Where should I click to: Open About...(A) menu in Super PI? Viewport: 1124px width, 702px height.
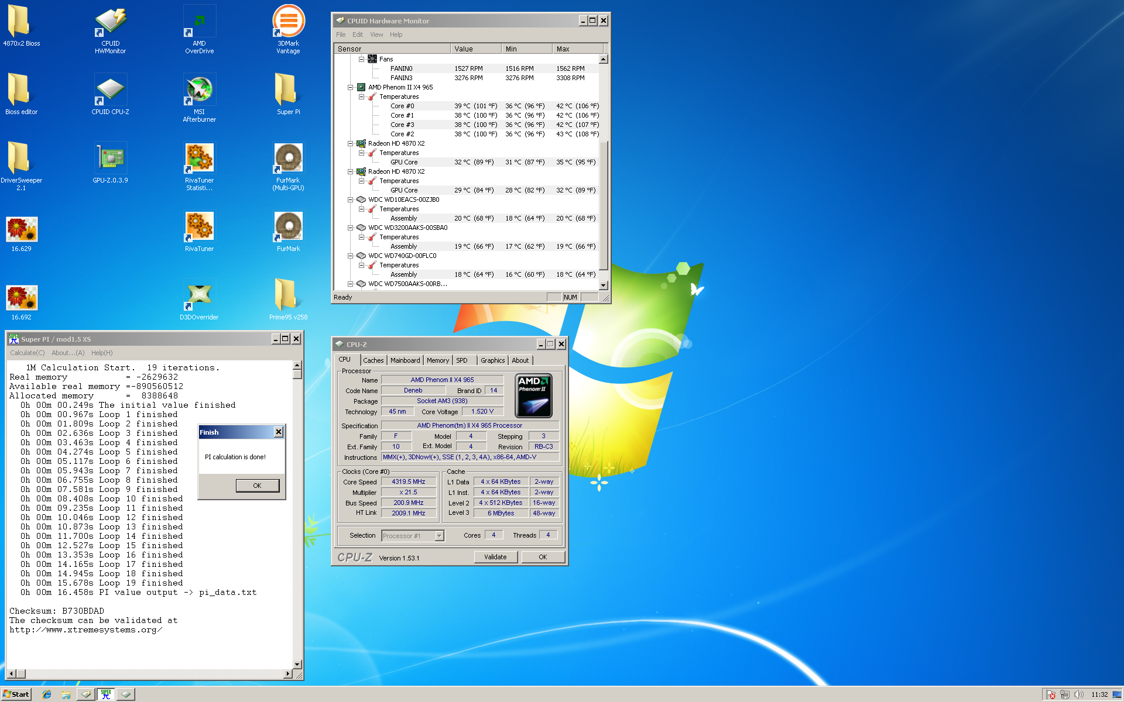[68, 353]
